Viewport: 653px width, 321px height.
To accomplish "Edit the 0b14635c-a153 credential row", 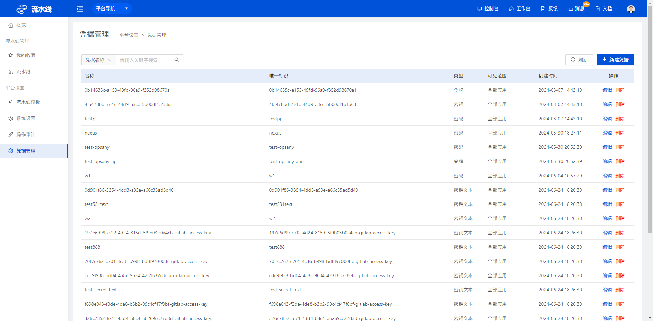I will 607,90.
